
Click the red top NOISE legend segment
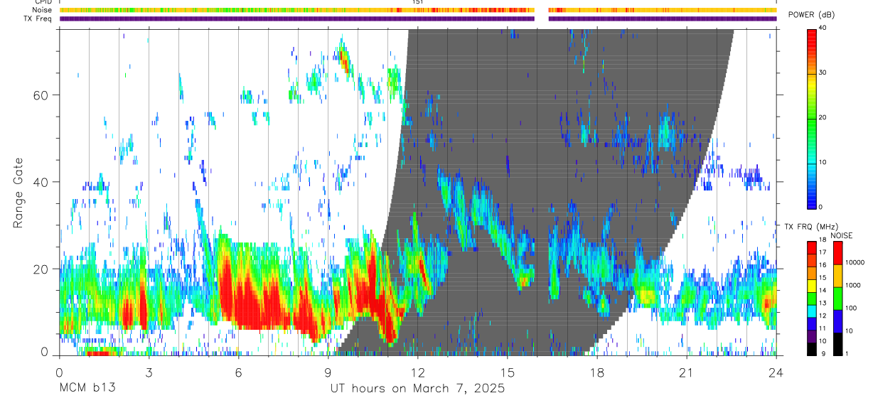[x=838, y=253]
